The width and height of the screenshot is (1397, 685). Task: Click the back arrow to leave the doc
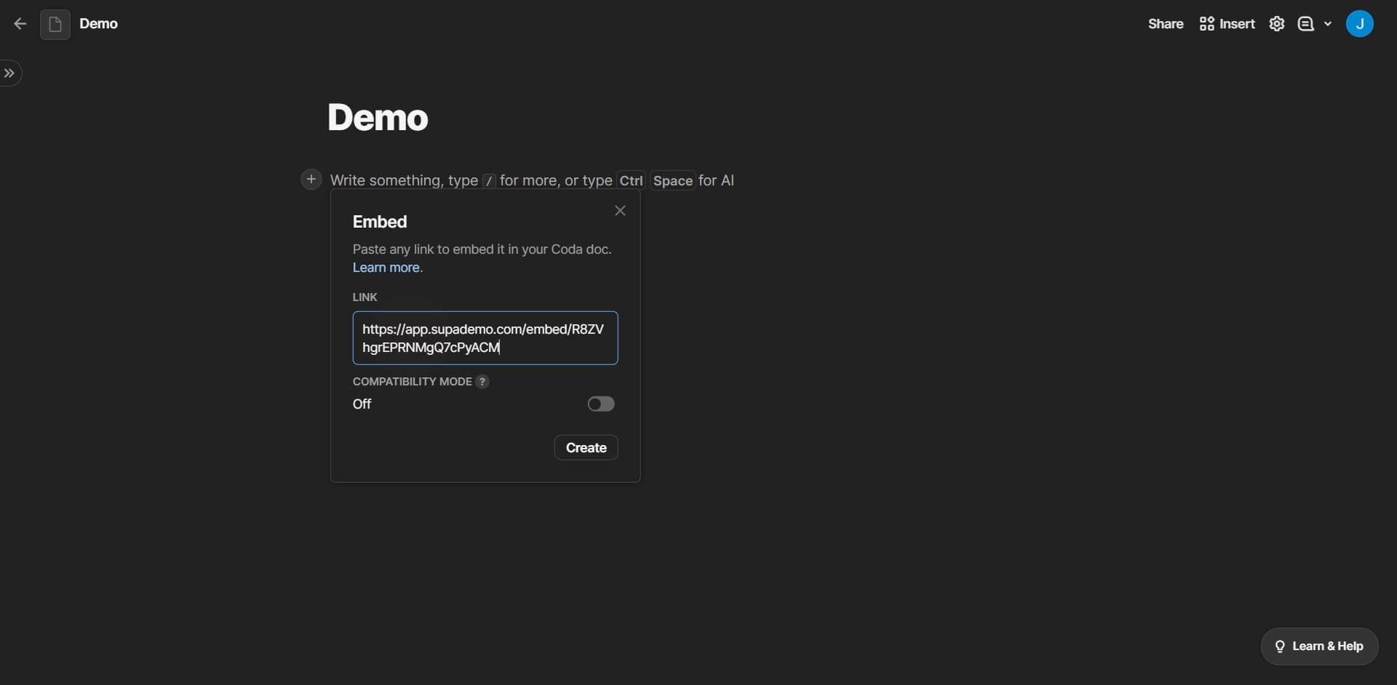click(x=20, y=23)
